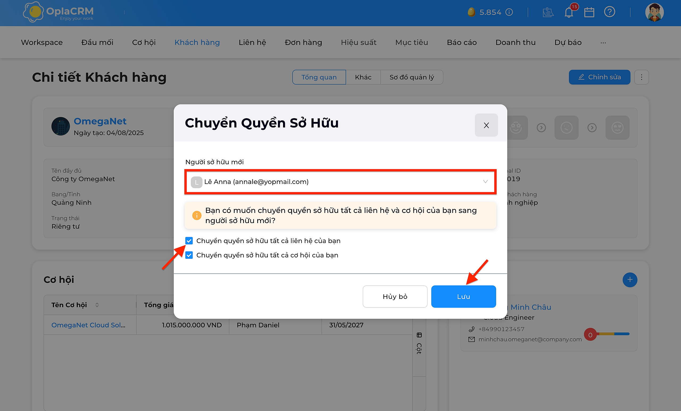The height and width of the screenshot is (411, 681).
Task: Open the OmegaNet customer name link
Action: pyautogui.click(x=100, y=121)
